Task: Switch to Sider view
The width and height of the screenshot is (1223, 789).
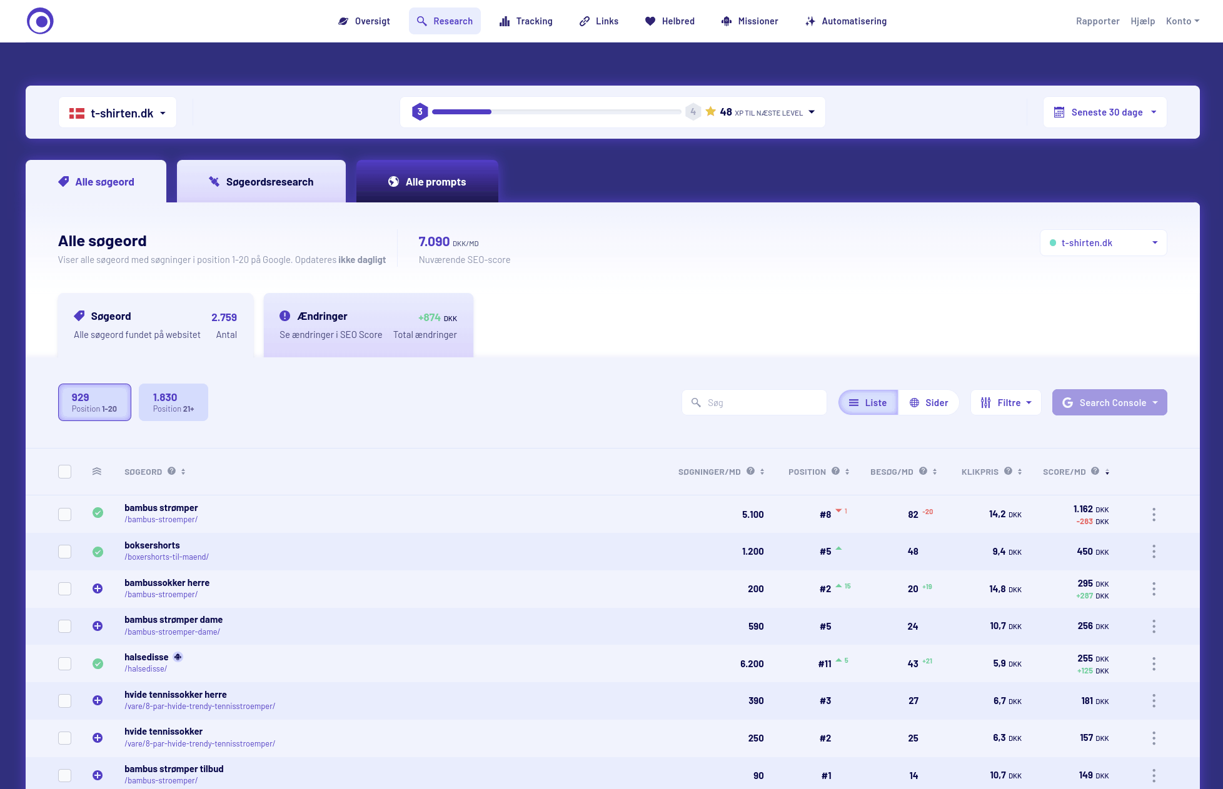Action: tap(929, 403)
